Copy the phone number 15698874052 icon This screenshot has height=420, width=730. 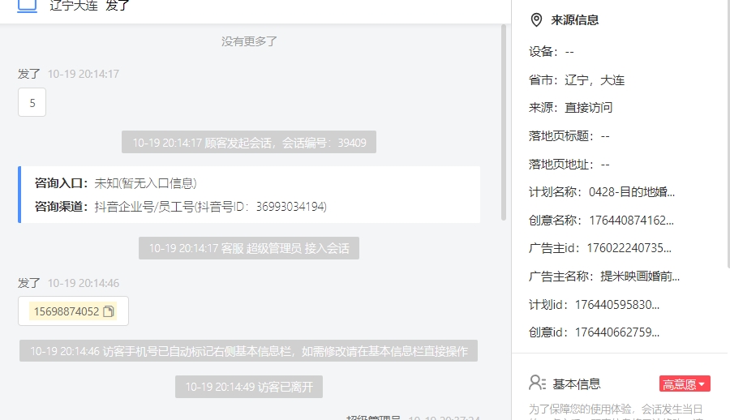click(x=109, y=311)
